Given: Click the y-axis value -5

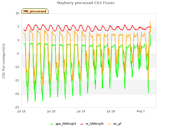Looking at the screenshot, I should 18,54.
